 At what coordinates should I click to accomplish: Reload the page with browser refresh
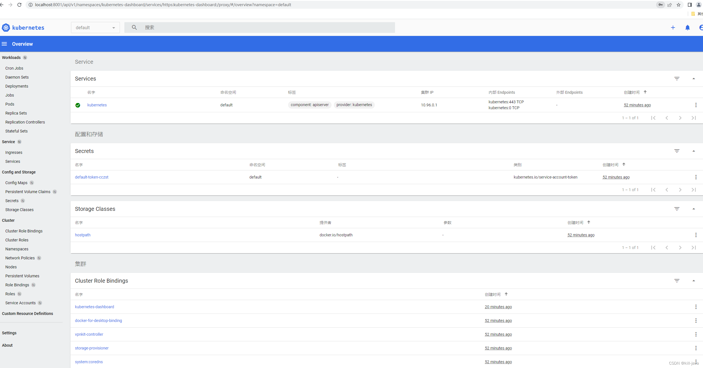[19, 5]
